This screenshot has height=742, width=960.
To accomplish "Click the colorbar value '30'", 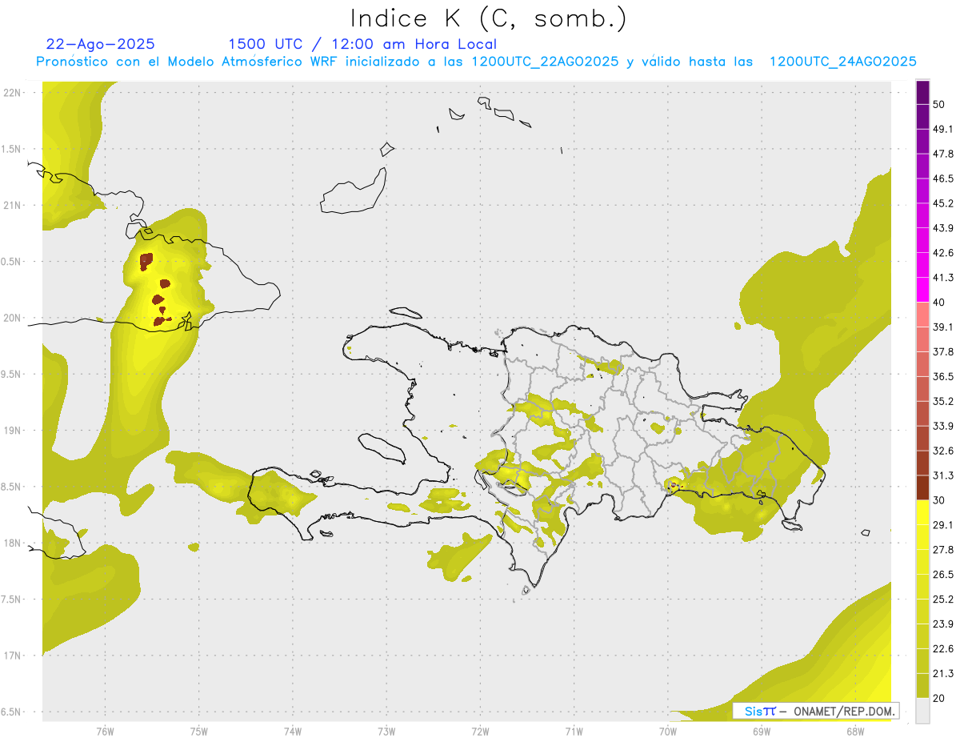I will coord(939,500).
